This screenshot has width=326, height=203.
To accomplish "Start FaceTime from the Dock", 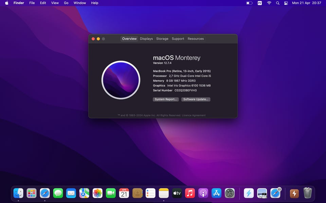I will tap(111, 193).
